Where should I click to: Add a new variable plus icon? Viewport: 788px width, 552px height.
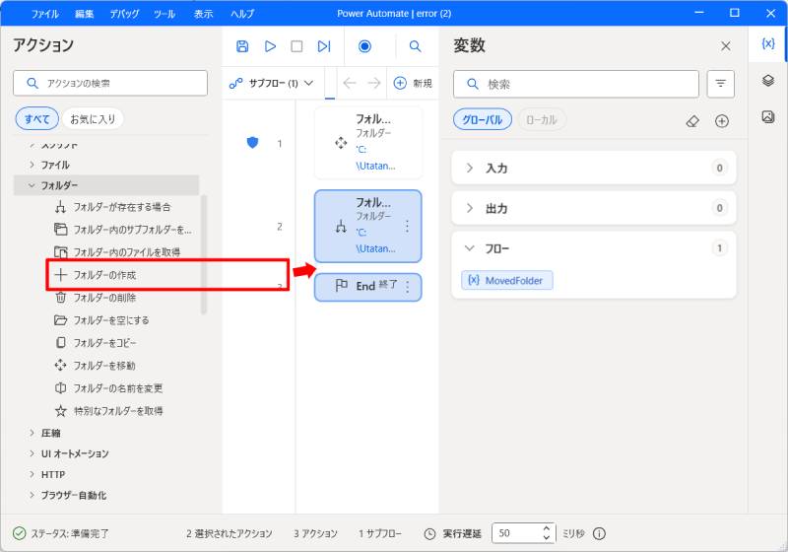pos(722,120)
